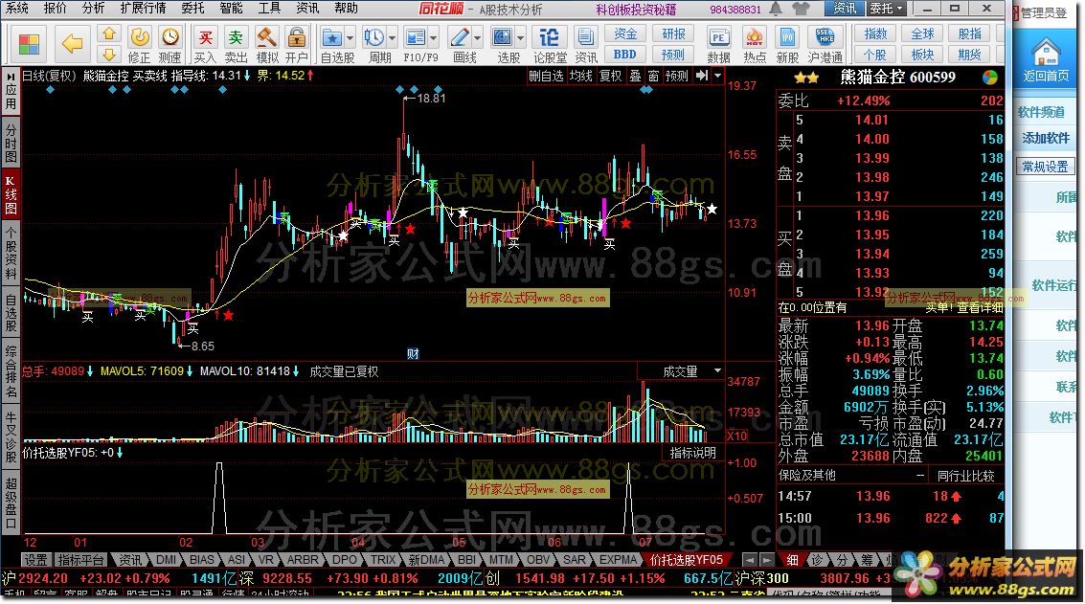Click the 研报 research report button

click(x=673, y=34)
